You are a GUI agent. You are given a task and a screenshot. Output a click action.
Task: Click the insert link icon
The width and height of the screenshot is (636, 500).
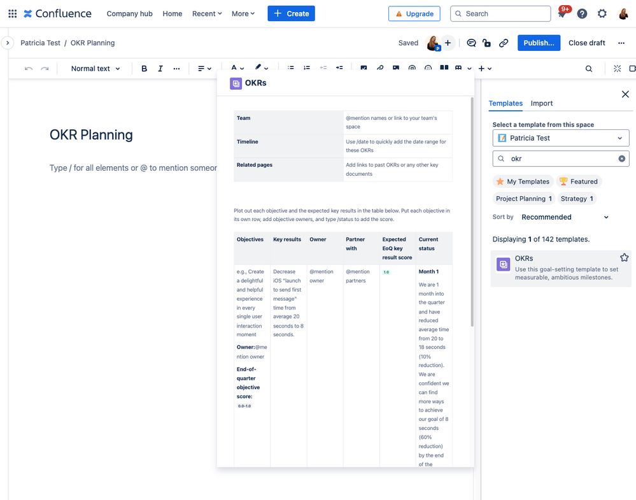[x=379, y=68]
